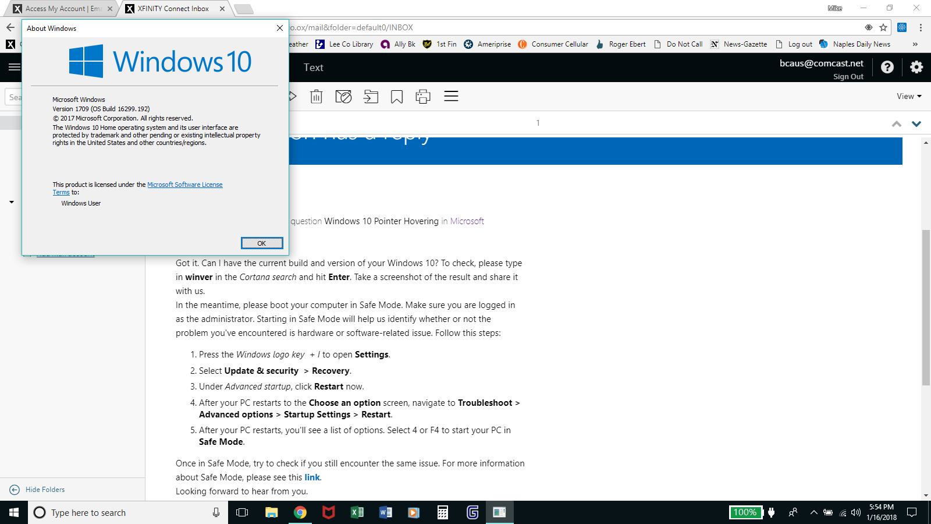931x524 pixels.
Task: Launch File Explorer from the taskbar
Action: point(271,512)
